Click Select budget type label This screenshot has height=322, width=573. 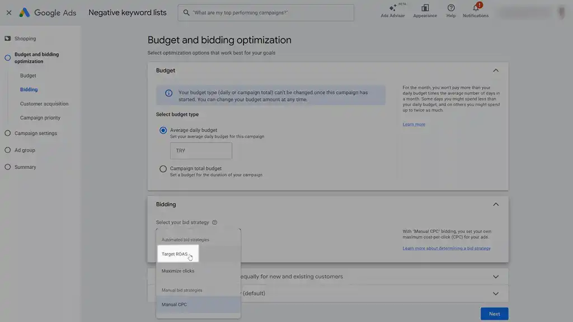point(177,114)
